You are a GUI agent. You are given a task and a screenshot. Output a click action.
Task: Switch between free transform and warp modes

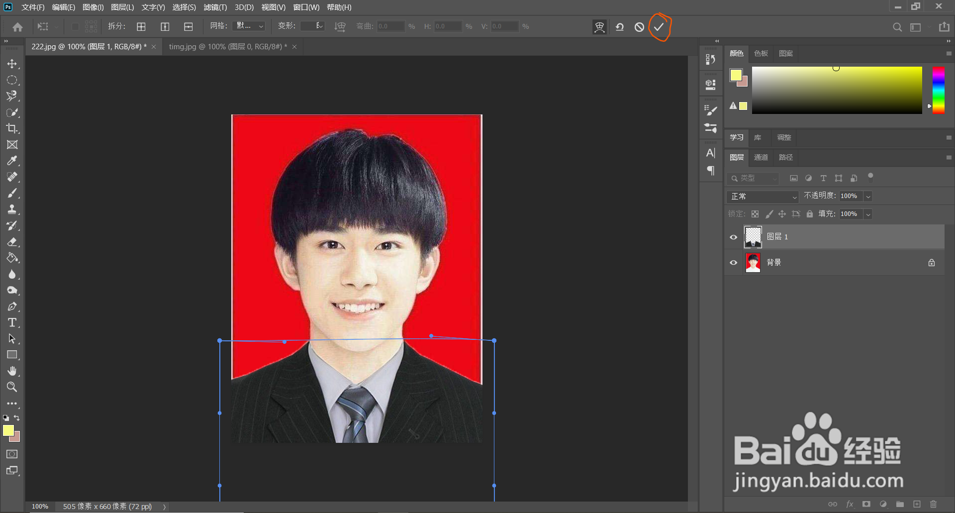coord(599,27)
